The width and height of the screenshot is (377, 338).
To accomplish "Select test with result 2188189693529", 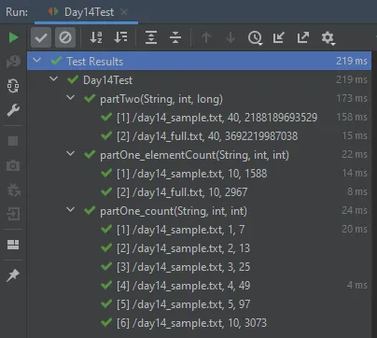I will (x=199, y=118).
